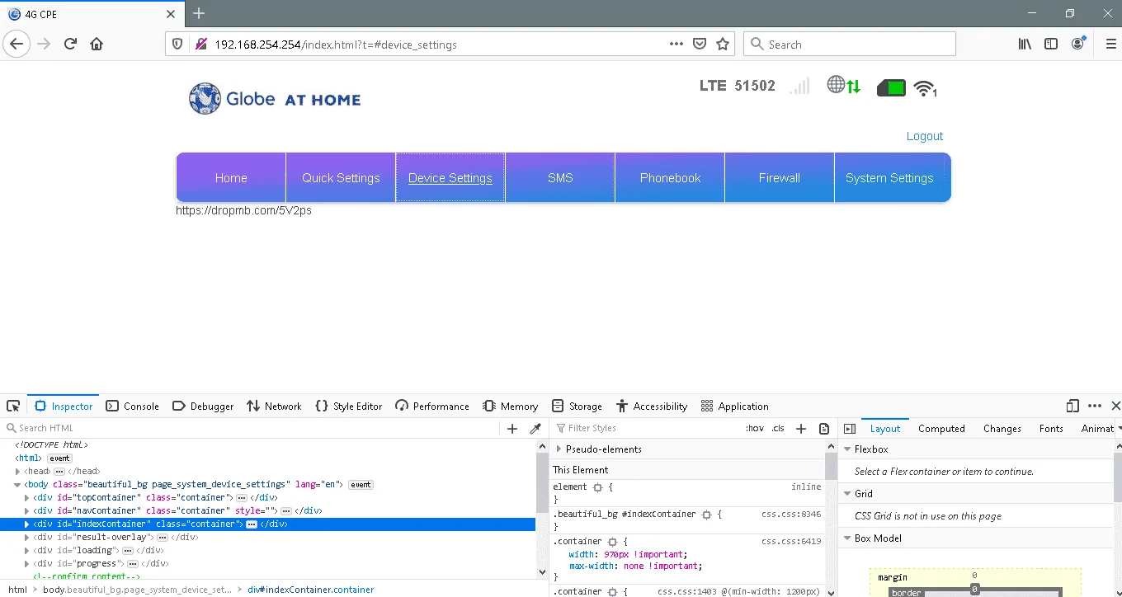Expand the Pseudo-elements section

[559, 449]
